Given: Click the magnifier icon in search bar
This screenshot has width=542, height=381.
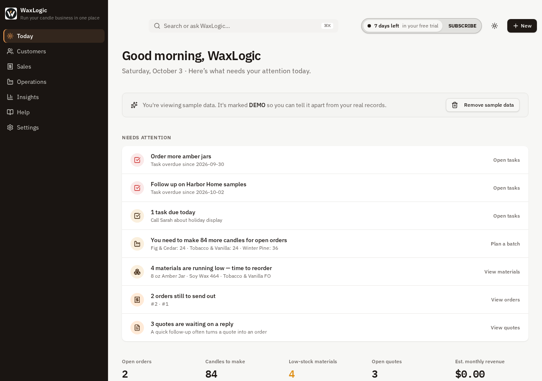Looking at the screenshot, I should [x=157, y=26].
